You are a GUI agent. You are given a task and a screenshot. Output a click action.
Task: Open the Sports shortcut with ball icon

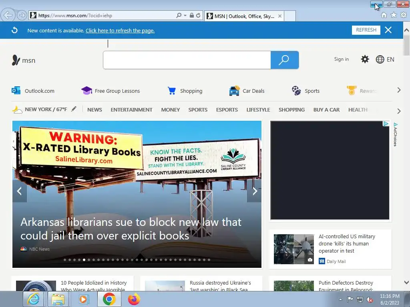point(305,91)
